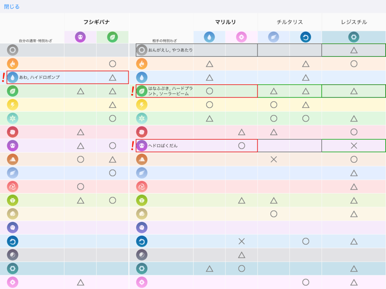Select the フシギバナ column header
Viewport: 386px width, 289px height.
[x=96, y=22]
